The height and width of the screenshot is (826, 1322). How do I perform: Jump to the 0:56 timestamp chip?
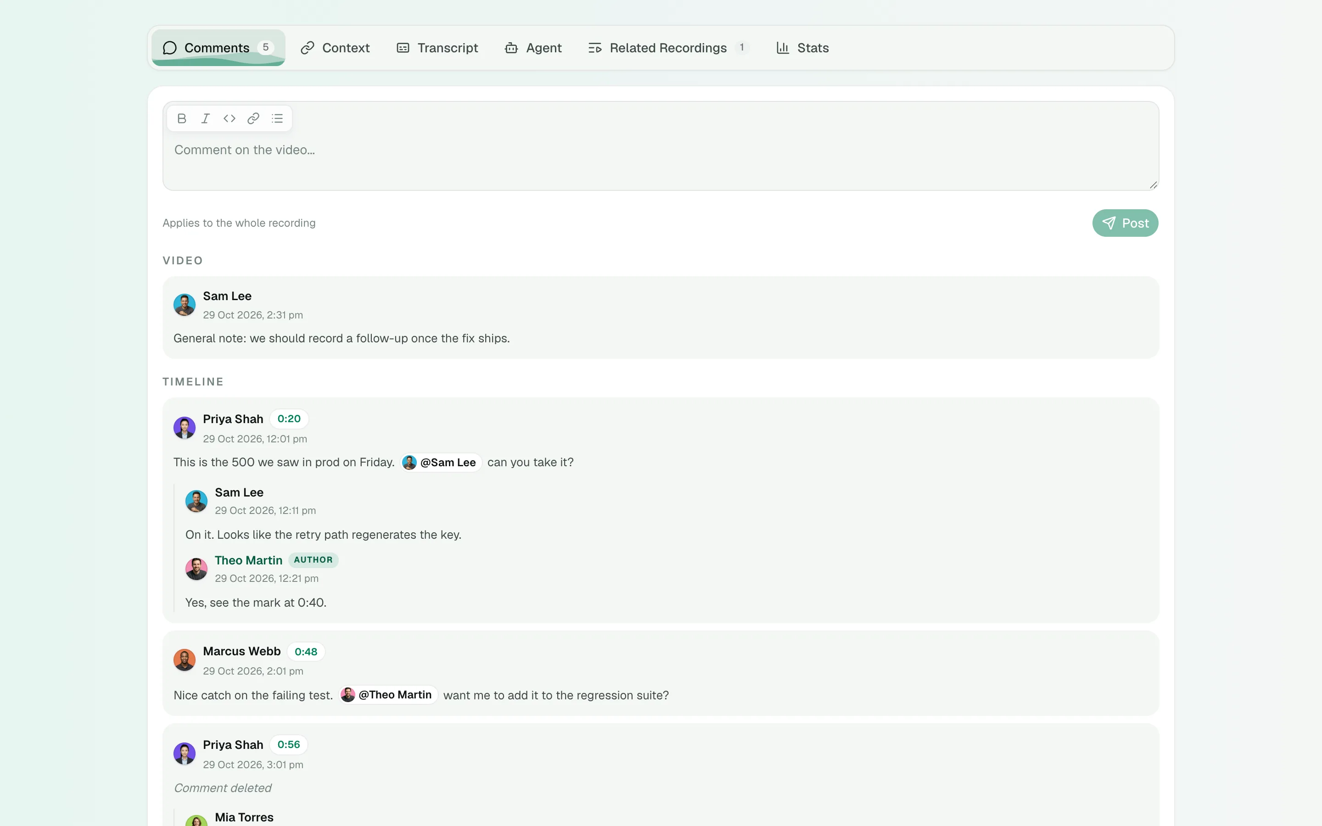click(288, 745)
